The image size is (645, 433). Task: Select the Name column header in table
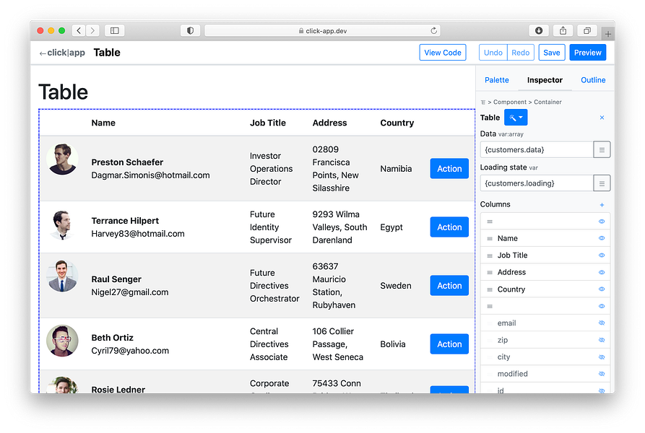[103, 123]
